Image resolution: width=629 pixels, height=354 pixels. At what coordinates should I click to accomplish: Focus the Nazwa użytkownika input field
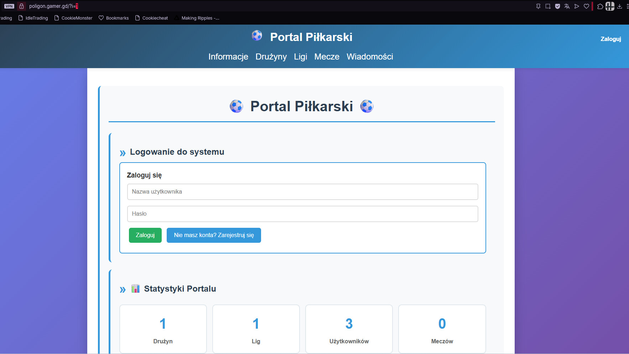point(302,192)
